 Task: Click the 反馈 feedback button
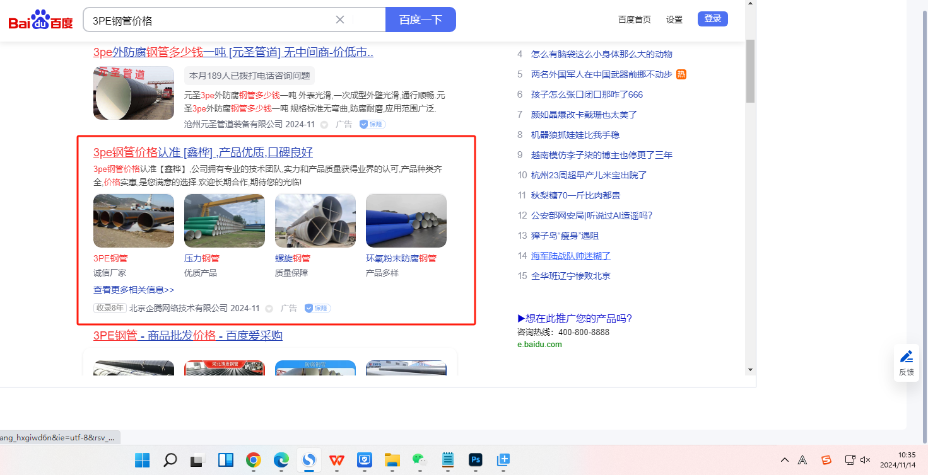(907, 363)
